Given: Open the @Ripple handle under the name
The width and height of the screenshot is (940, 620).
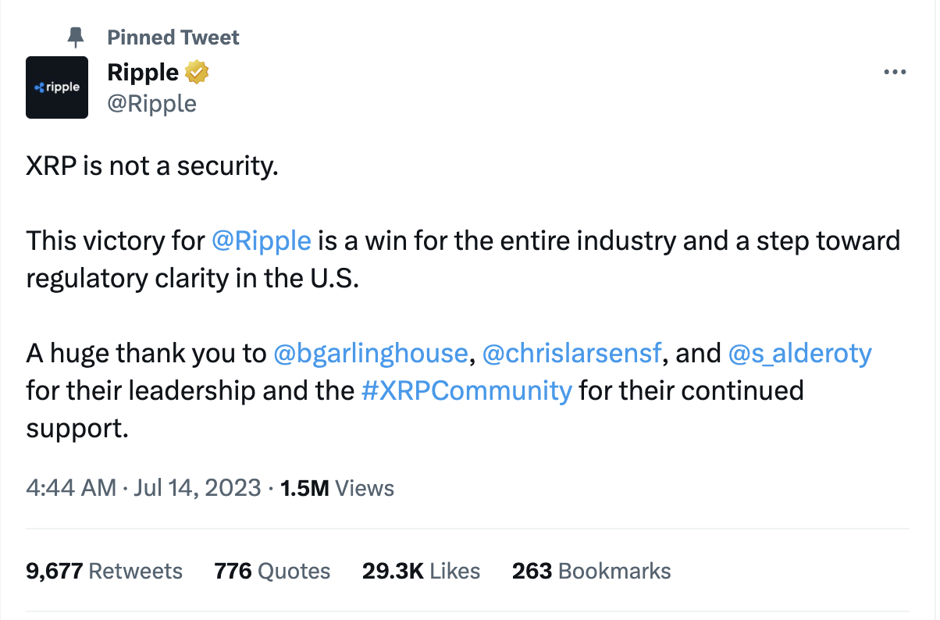Looking at the screenshot, I should click(151, 103).
